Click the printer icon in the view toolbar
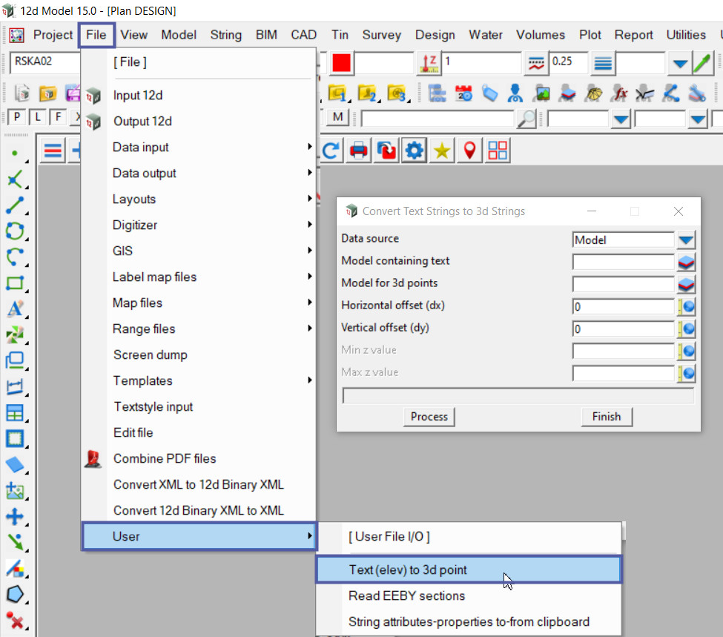Screen dimensions: 723x637 [359, 151]
